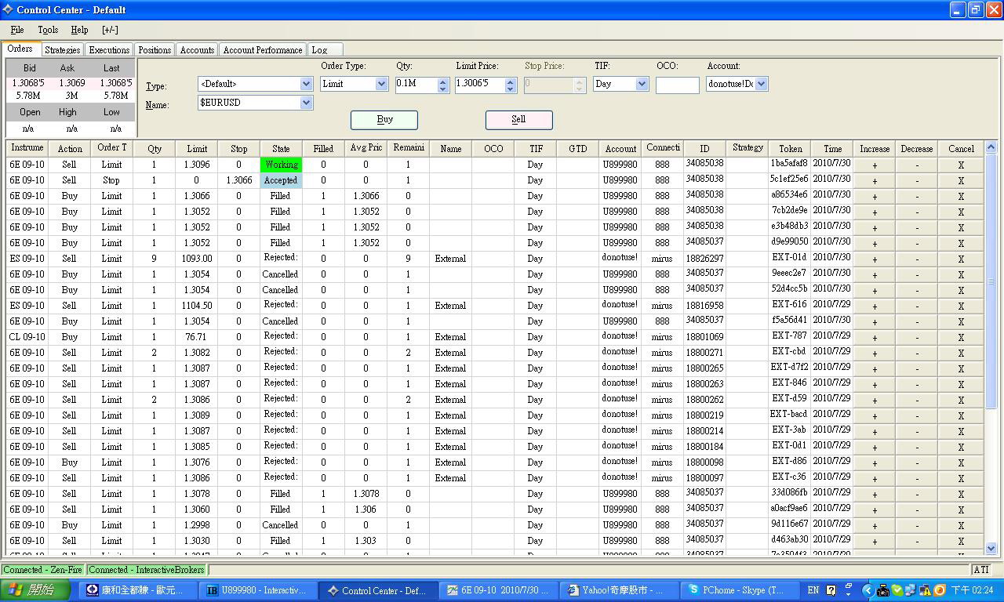Image resolution: width=1004 pixels, height=602 pixels.
Task: Open the Tools menu
Action: [48, 30]
